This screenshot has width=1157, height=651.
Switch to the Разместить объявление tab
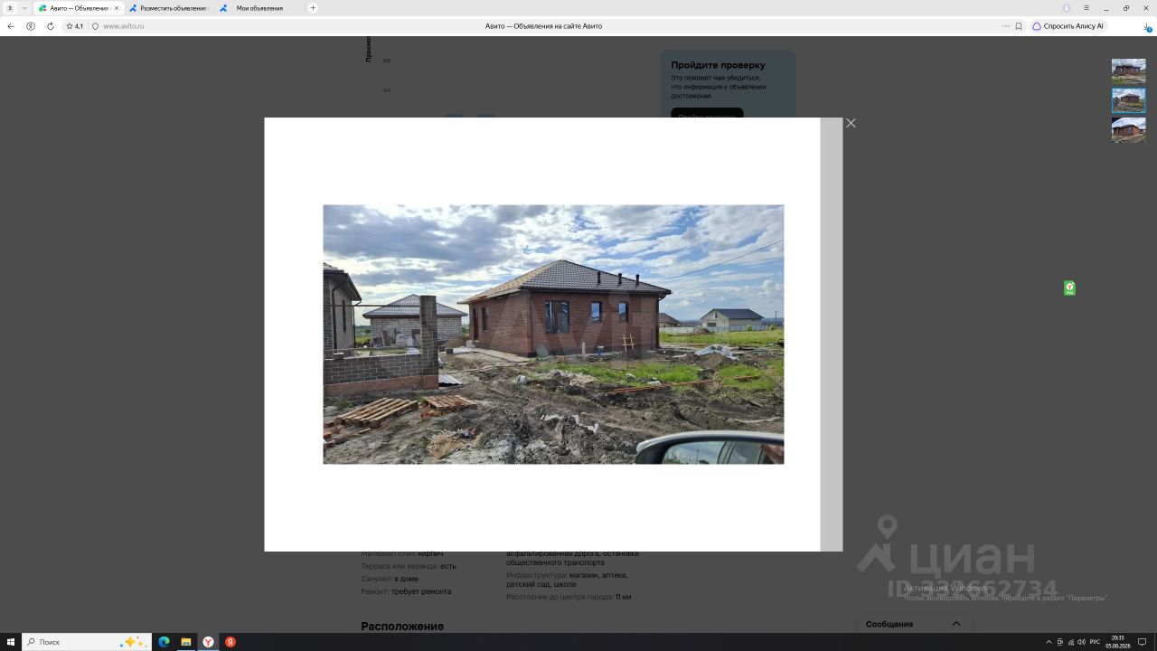click(x=168, y=8)
